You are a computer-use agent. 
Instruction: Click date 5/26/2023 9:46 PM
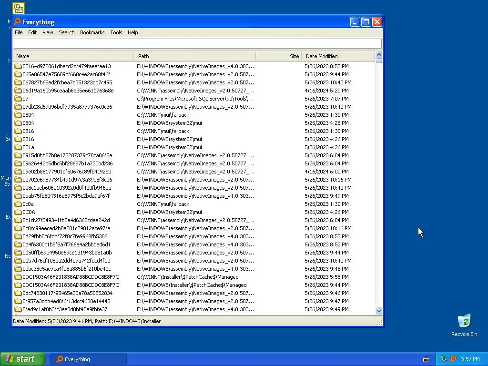(x=326, y=293)
